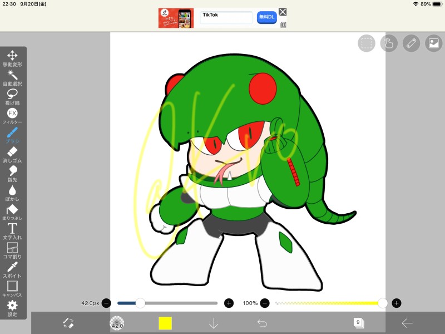This screenshot has height=334, width=445.
Task: Open the Settings (設定) gear
Action: (x=12, y=308)
